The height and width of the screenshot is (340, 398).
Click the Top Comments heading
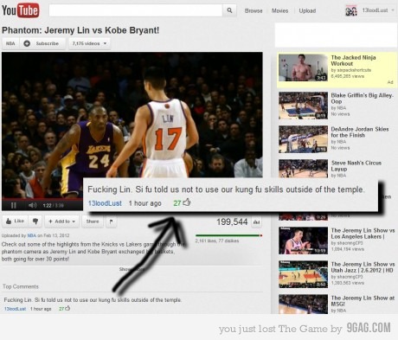click(x=21, y=286)
